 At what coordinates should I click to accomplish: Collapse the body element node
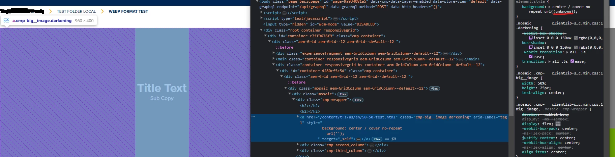(257, 1)
